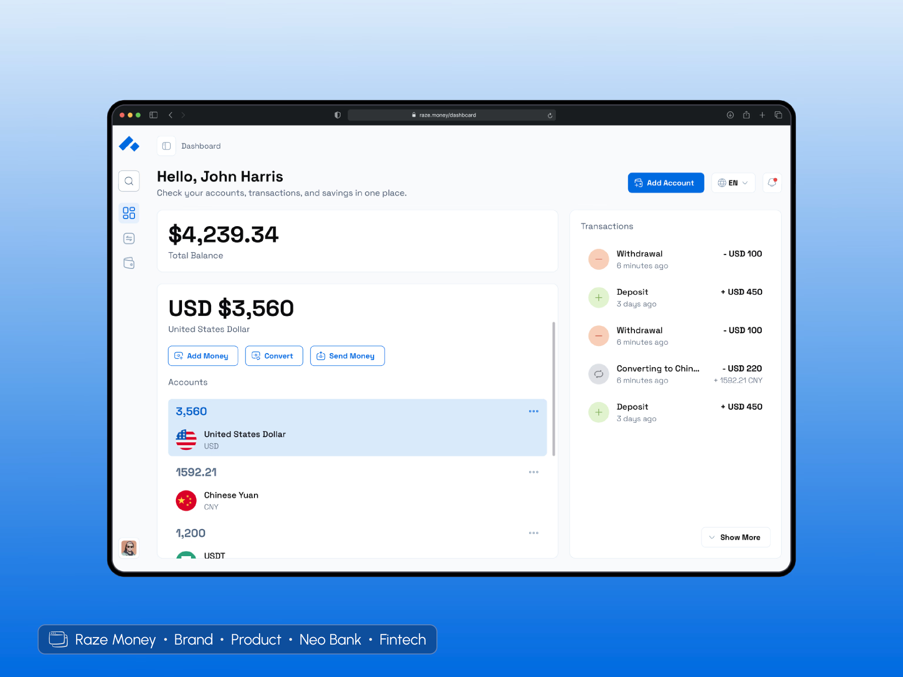Open the EN language dropdown

click(733, 183)
